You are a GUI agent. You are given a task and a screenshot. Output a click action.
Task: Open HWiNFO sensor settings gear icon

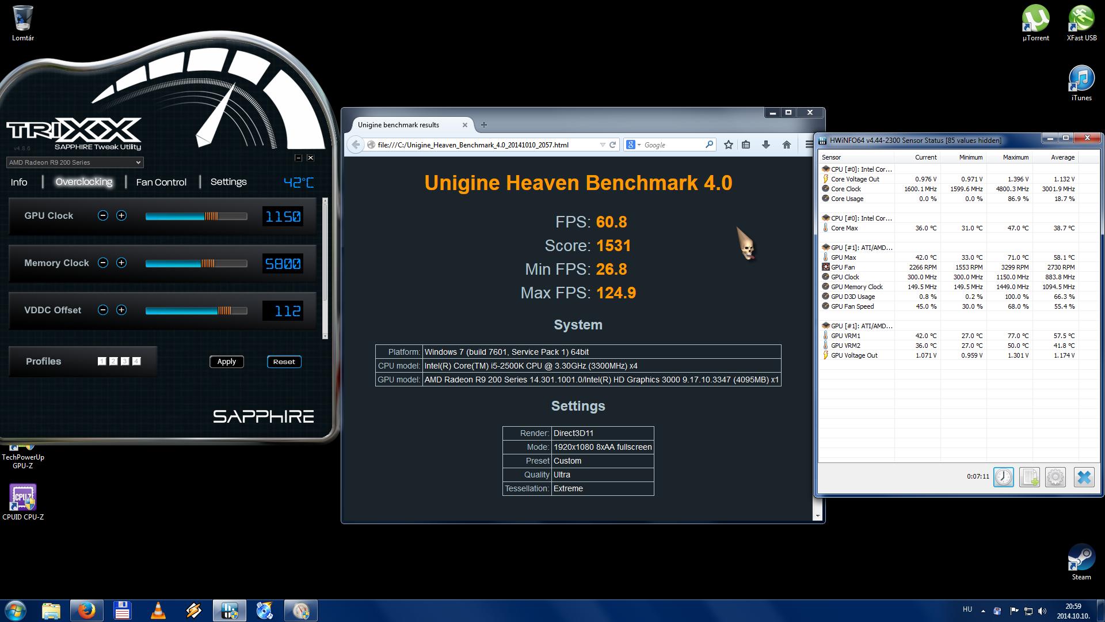(1056, 477)
